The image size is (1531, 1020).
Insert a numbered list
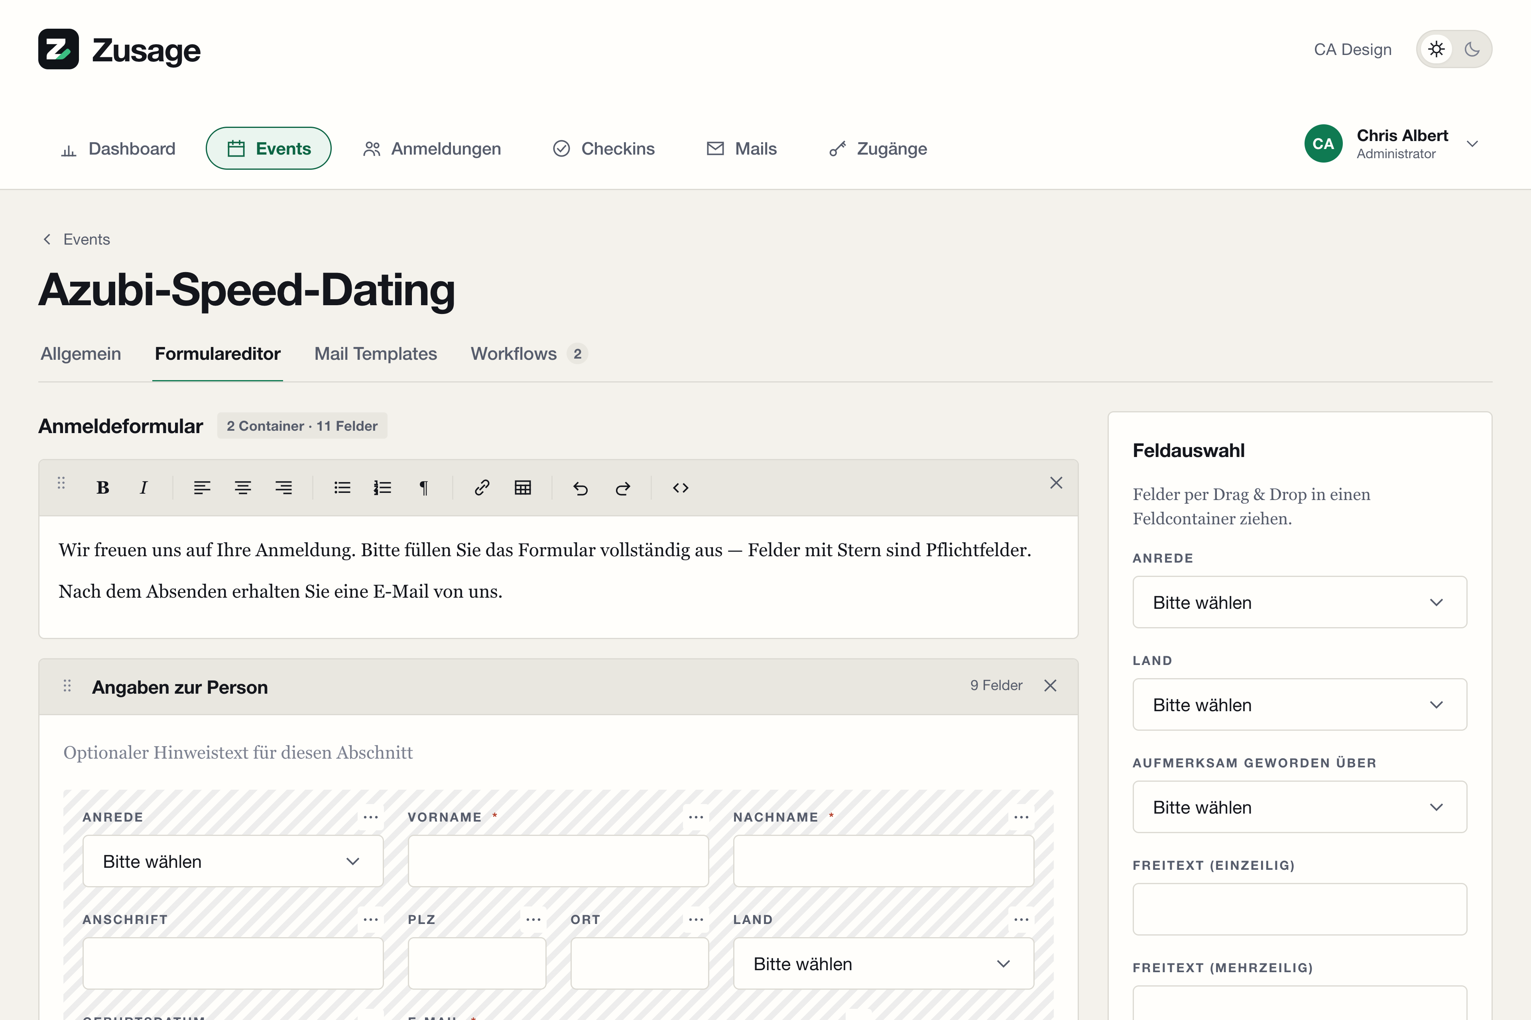click(383, 488)
